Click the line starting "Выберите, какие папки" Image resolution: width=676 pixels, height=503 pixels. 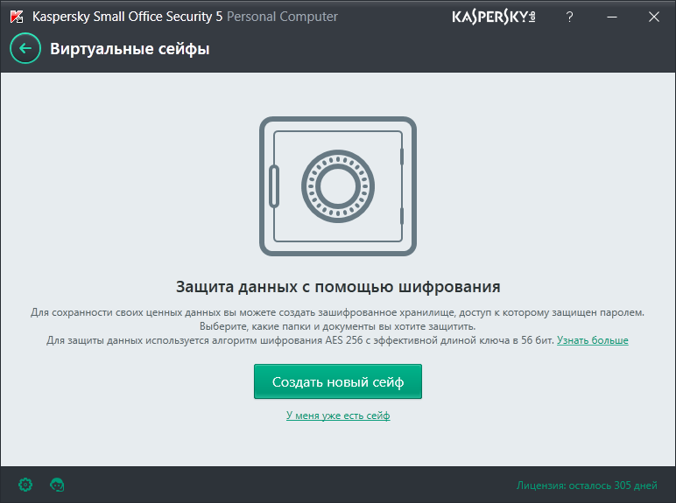click(x=338, y=326)
